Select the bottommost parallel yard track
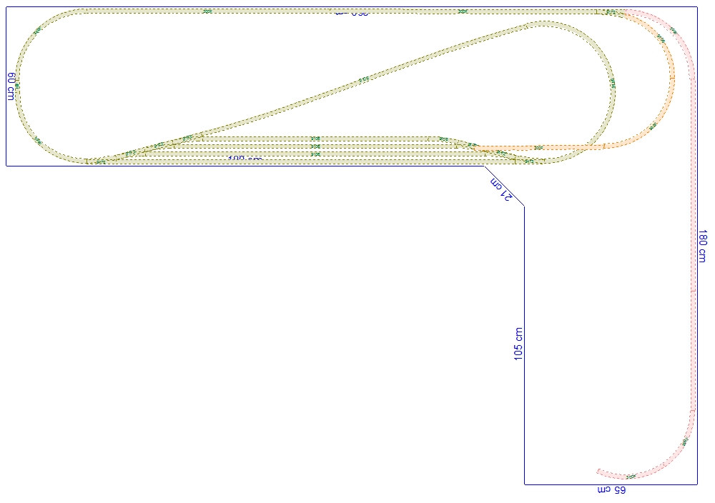 click(x=315, y=161)
